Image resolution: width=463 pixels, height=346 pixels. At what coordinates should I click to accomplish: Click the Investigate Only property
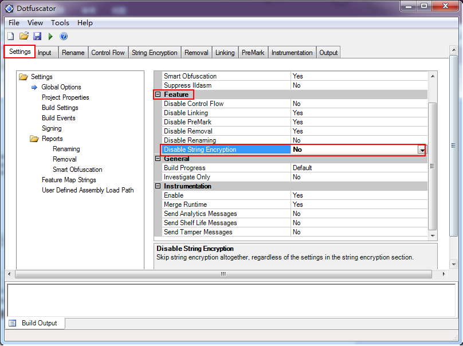pos(295,177)
